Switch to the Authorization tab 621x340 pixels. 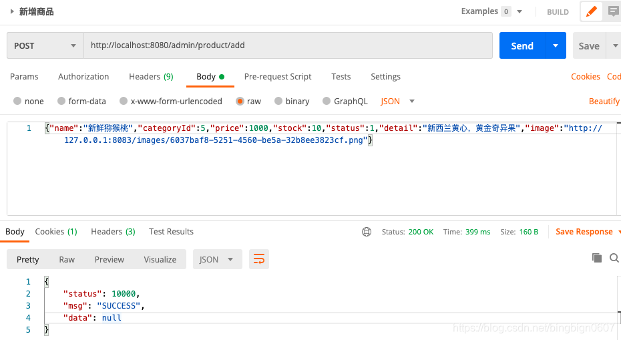click(x=83, y=76)
